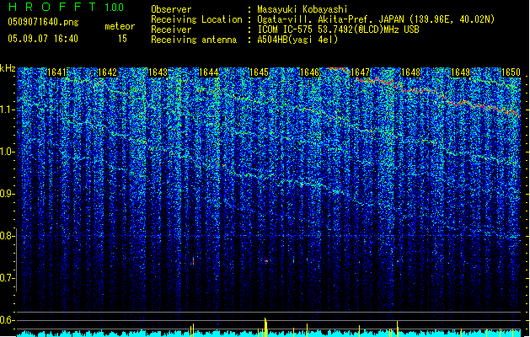Click the red meteor echo dot near 1645
This screenshot has width=530, height=337.
click(x=266, y=261)
